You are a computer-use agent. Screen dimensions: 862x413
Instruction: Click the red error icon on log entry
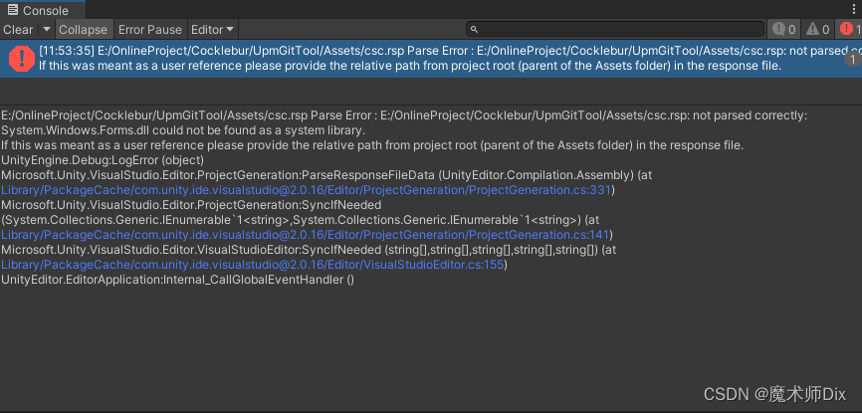click(22, 59)
